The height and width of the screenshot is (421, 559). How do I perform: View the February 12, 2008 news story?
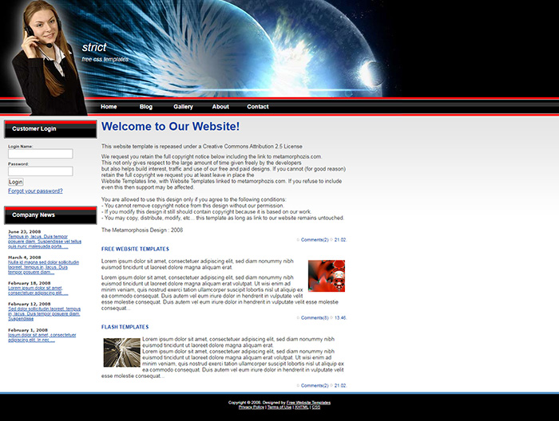44,314
